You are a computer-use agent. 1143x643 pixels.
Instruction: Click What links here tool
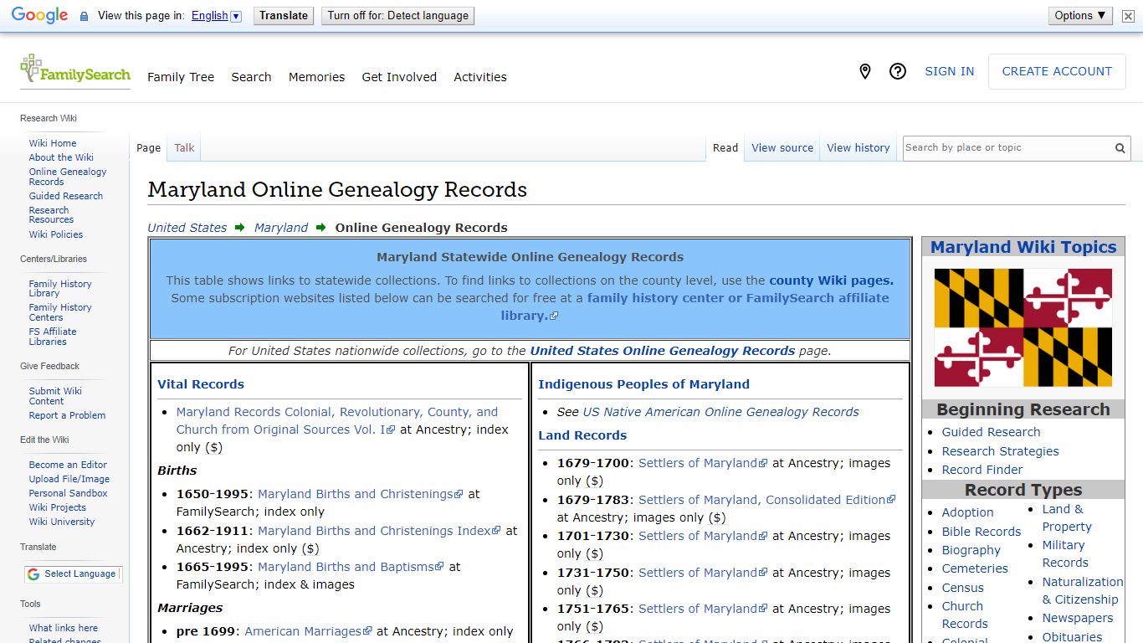[x=64, y=628]
